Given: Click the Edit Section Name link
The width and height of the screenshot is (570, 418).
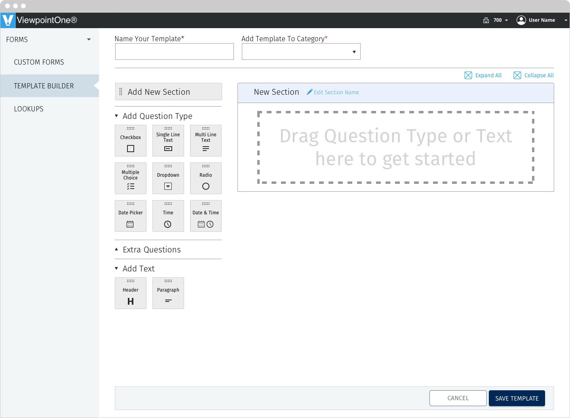Looking at the screenshot, I should 336,92.
